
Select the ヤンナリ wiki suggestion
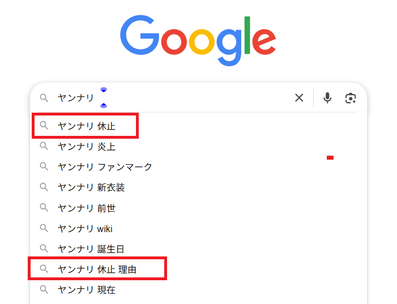85,229
